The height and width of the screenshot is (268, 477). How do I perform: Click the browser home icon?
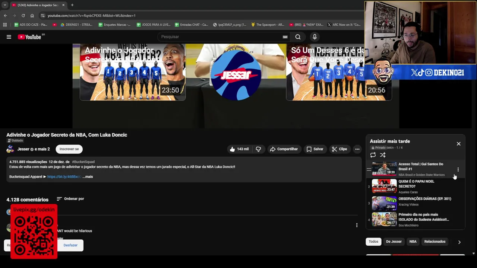[32, 16]
